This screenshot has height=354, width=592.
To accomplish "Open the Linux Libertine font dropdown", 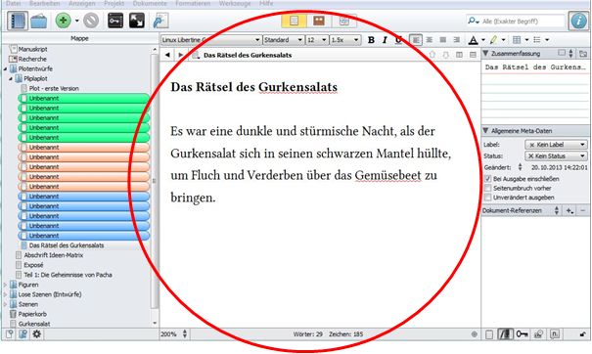I will click(211, 40).
